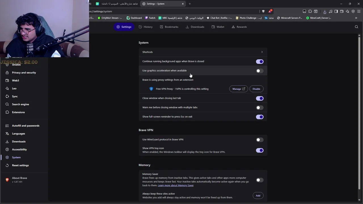Image resolution: width=363 pixels, height=204 pixels.
Task: Open the Brave Rewards triangle icon
Action: [270, 11]
